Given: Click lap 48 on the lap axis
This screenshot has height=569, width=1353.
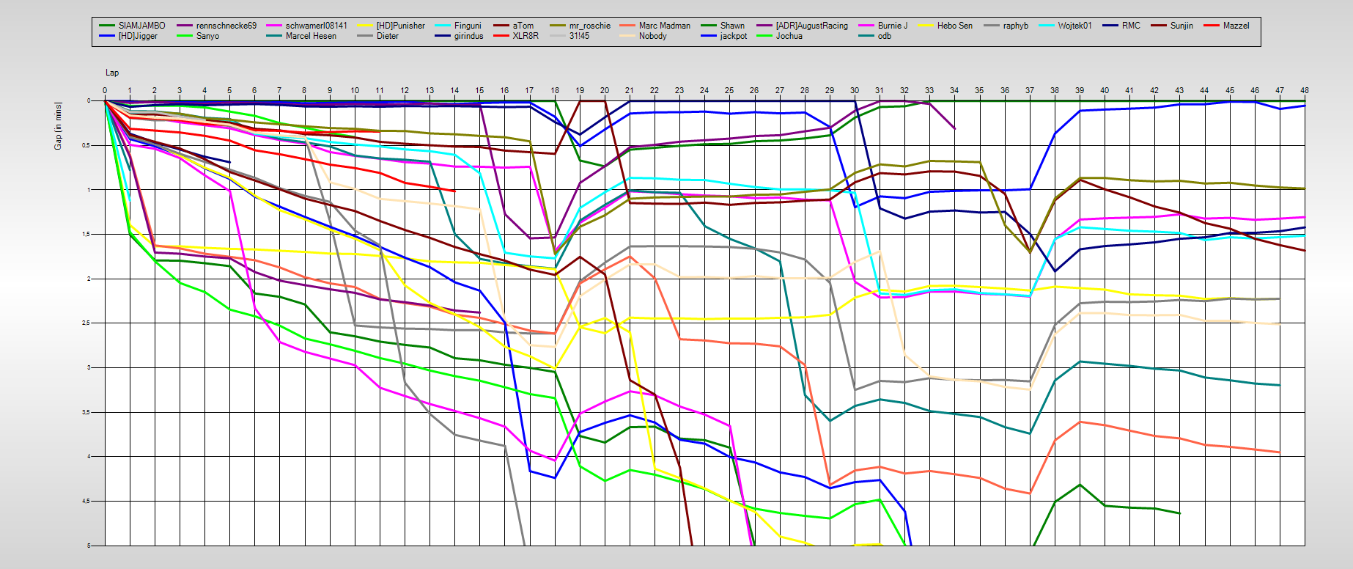Looking at the screenshot, I should point(1305,91).
